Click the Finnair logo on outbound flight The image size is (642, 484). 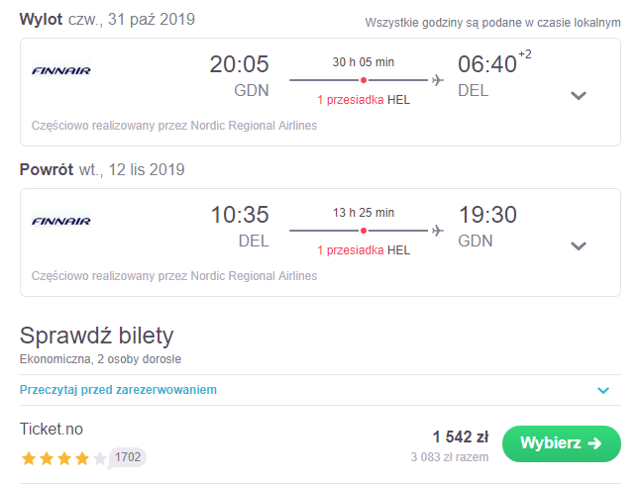[x=61, y=71]
